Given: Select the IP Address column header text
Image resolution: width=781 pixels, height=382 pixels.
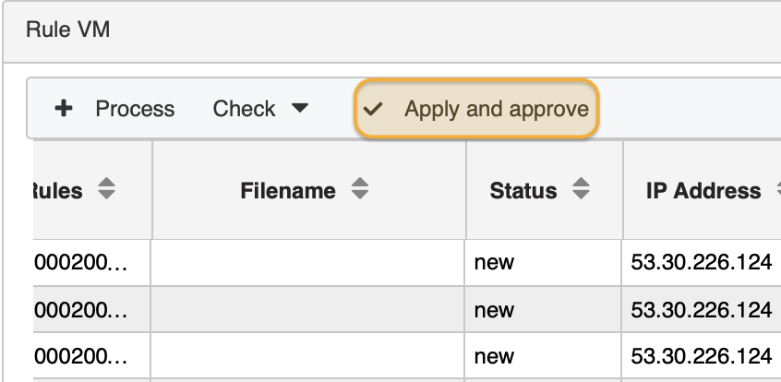Looking at the screenshot, I should point(703,191).
